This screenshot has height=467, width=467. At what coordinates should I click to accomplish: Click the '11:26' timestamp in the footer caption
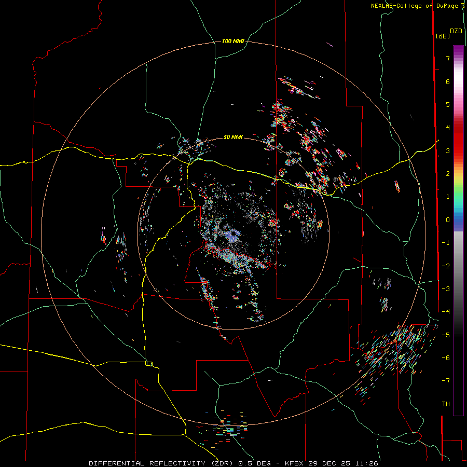point(366,463)
